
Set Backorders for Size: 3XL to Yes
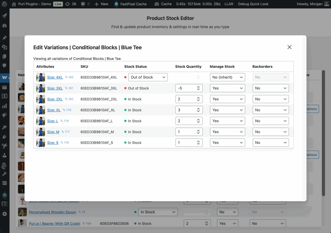click(271, 88)
